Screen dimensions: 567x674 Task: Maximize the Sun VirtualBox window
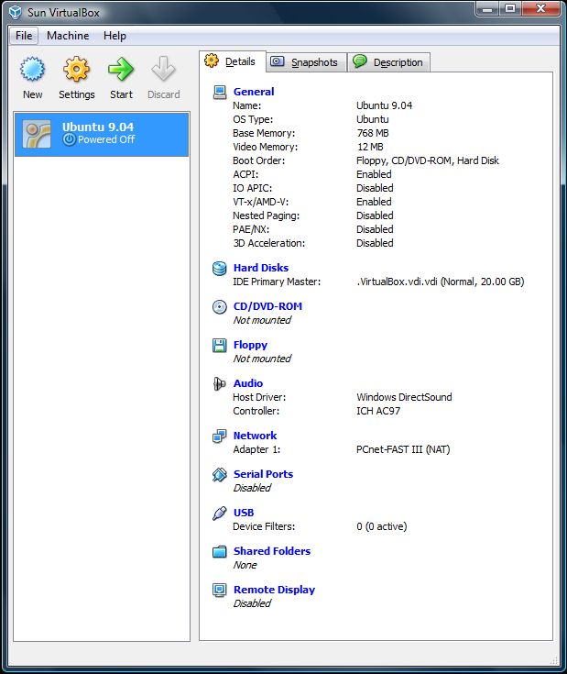510,8
